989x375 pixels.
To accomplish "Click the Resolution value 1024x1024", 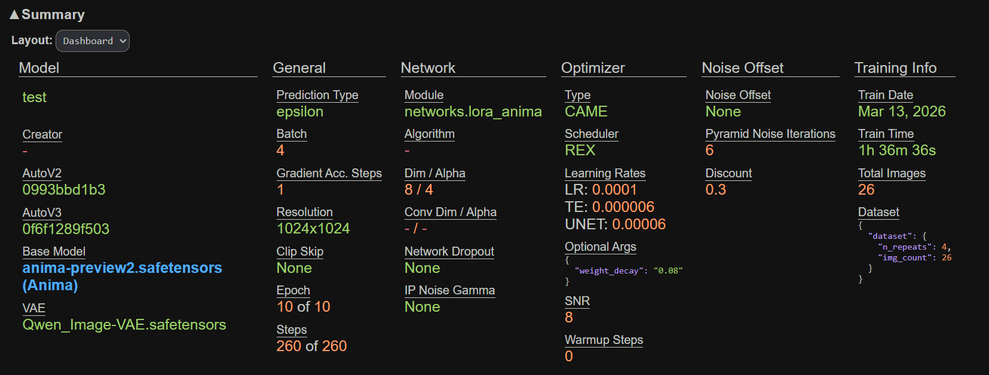I will [x=313, y=229].
